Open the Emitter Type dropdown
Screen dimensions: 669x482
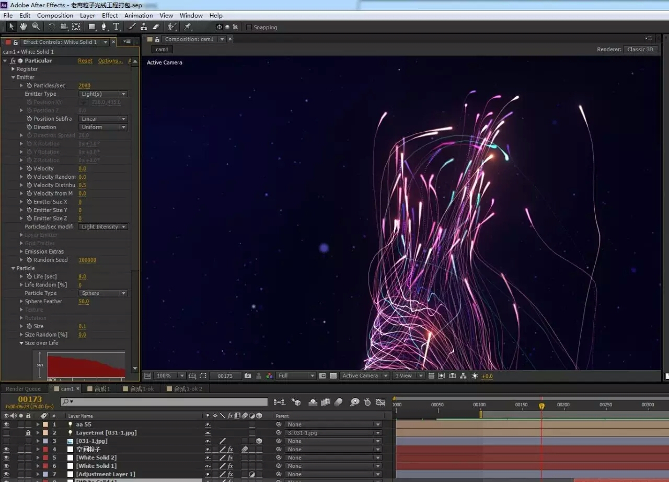coord(103,94)
